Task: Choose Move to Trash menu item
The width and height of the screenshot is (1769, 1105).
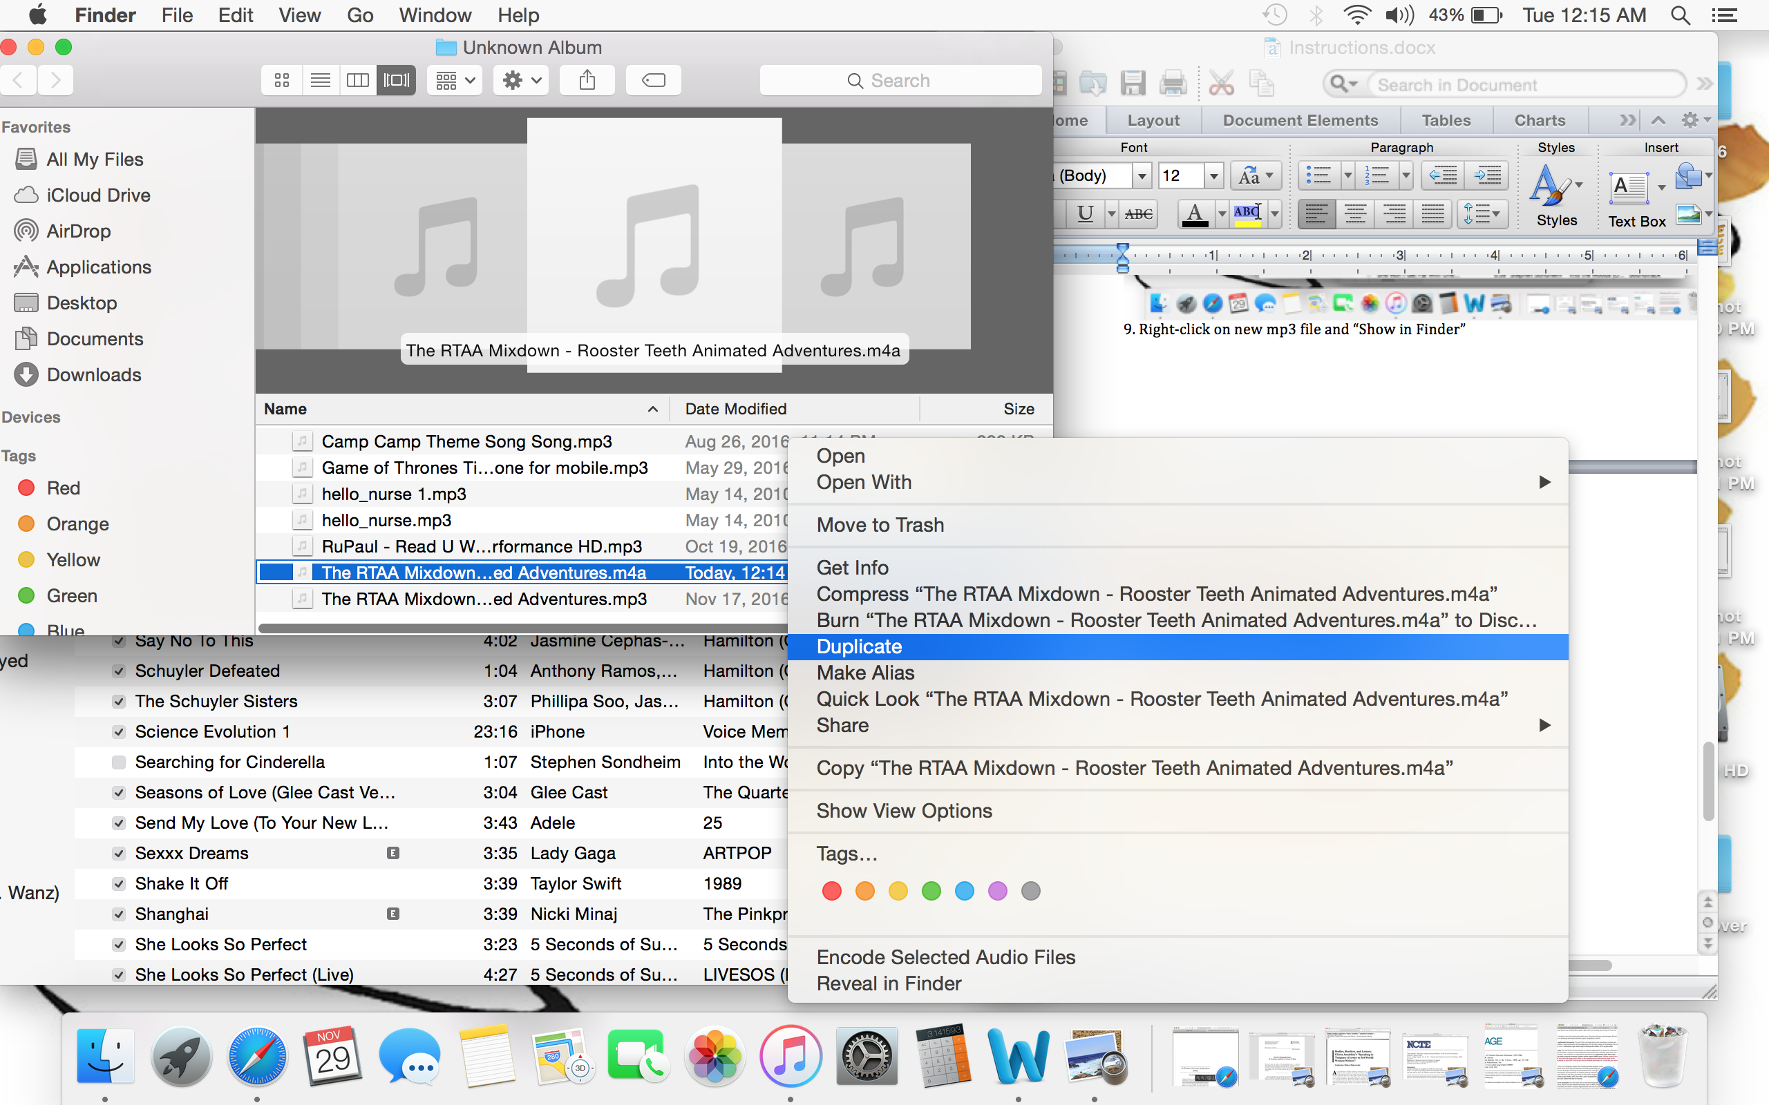Action: coord(1177,525)
